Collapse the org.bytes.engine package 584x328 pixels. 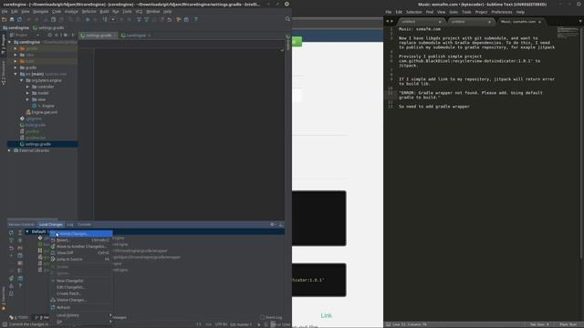22,80
